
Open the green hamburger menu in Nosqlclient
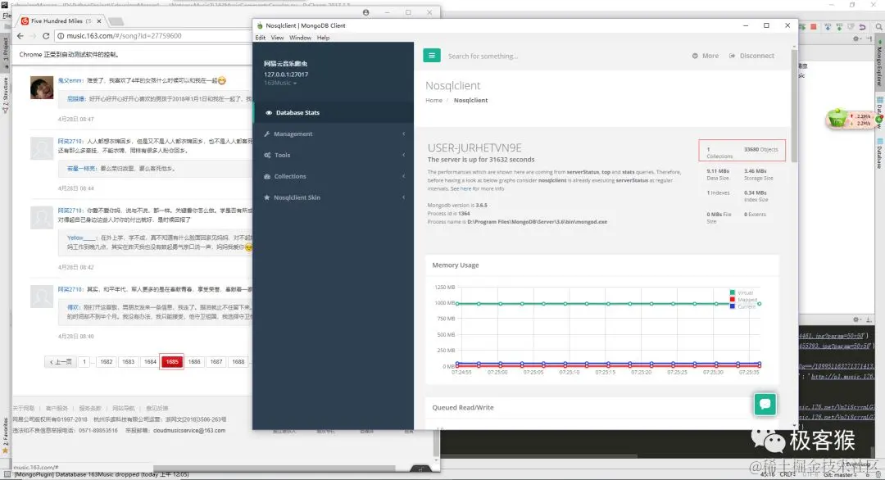(431, 55)
